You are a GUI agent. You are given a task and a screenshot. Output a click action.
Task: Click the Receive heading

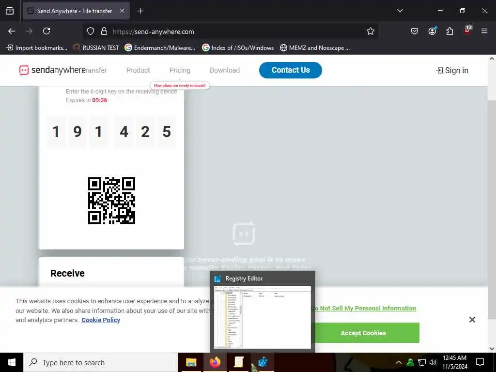[x=67, y=273]
